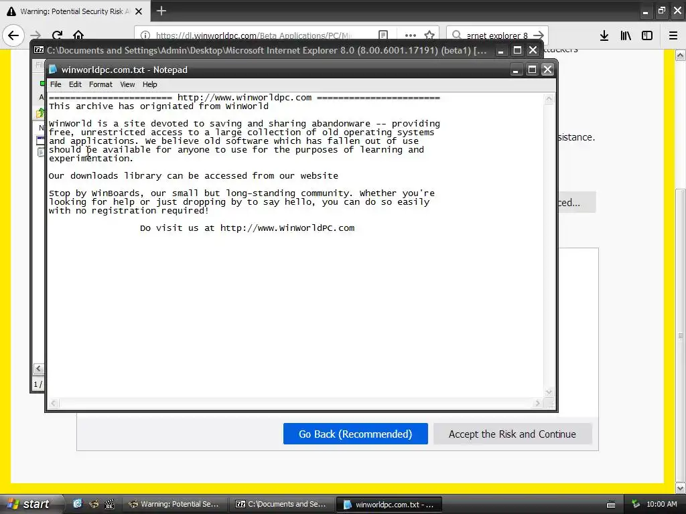
Task: Click on-screen keyboard tray icon
Action: 611,505
